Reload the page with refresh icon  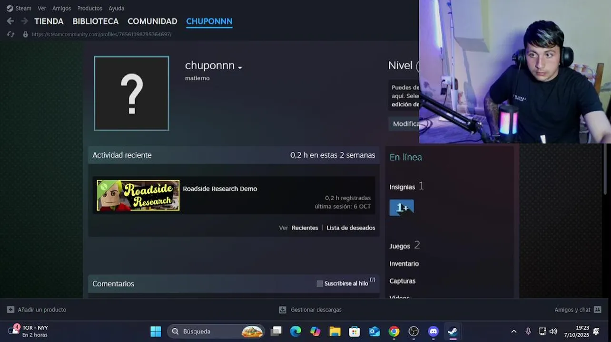(x=11, y=34)
